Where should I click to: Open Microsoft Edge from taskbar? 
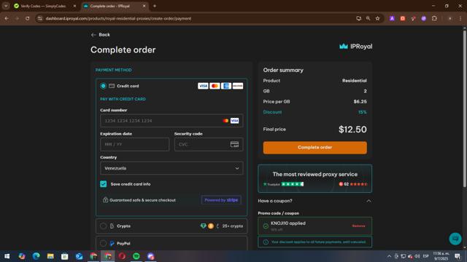point(36,256)
